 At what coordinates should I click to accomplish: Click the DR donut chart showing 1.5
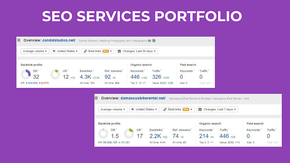(103, 134)
